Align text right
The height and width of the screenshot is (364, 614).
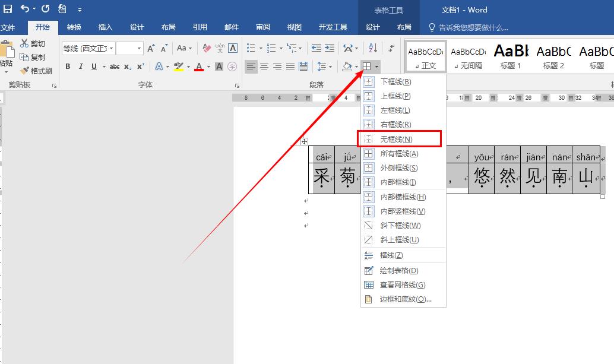(x=277, y=67)
